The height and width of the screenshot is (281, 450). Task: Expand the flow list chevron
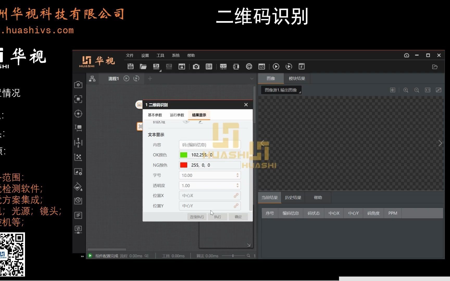[x=252, y=79]
